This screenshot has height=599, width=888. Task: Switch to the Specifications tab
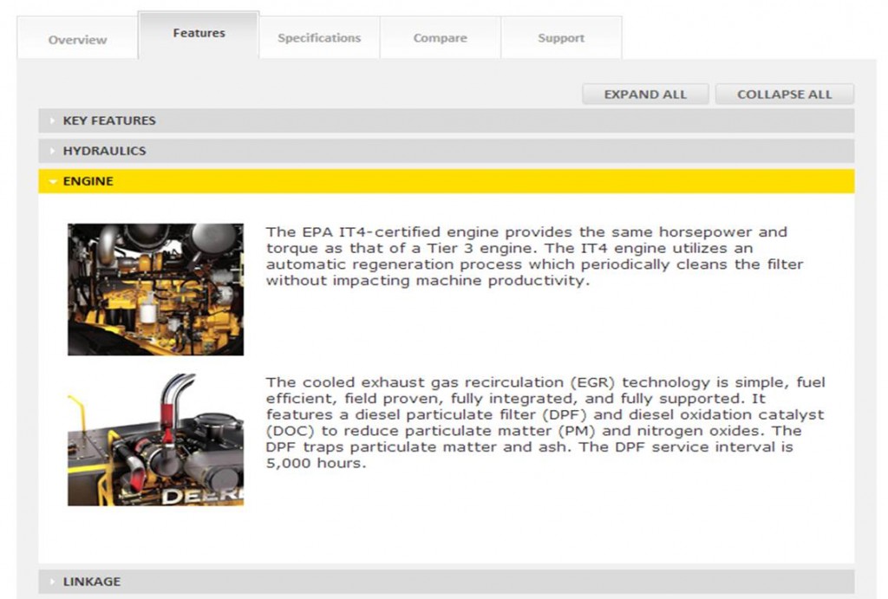coord(319,38)
